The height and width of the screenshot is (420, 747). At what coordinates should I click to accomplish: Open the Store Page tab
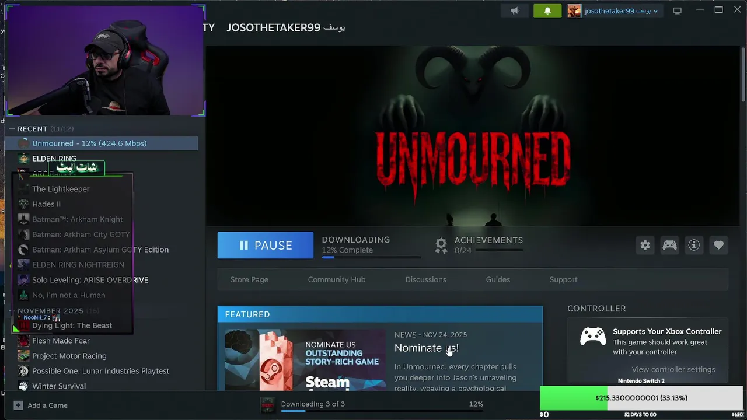pyautogui.click(x=249, y=279)
